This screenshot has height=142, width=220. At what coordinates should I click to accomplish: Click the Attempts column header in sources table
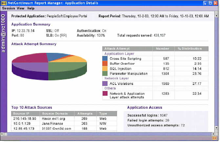click(85, 113)
